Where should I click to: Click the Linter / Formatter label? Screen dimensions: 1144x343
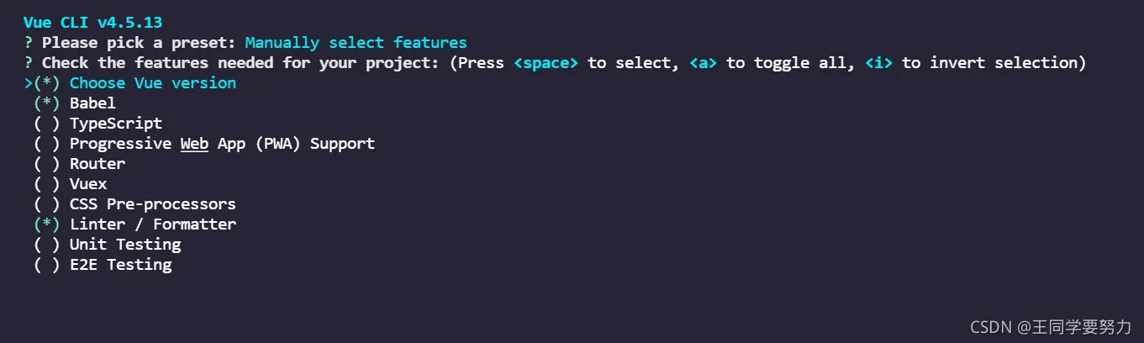pyautogui.click(x=153, y=224)
